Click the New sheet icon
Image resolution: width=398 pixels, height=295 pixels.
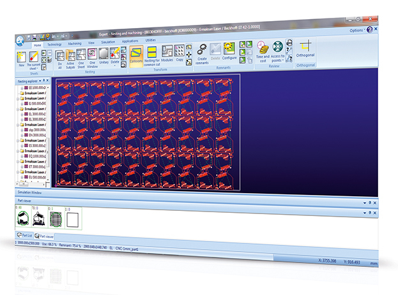(21, 59)
